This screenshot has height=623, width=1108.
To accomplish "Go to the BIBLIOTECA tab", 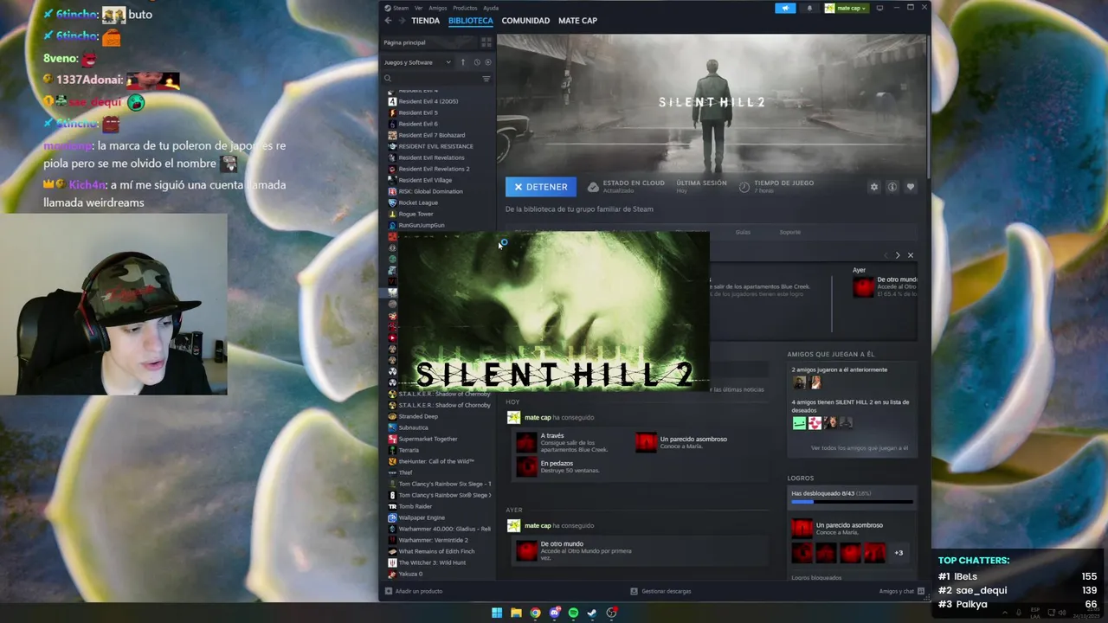I will point(471,21).
